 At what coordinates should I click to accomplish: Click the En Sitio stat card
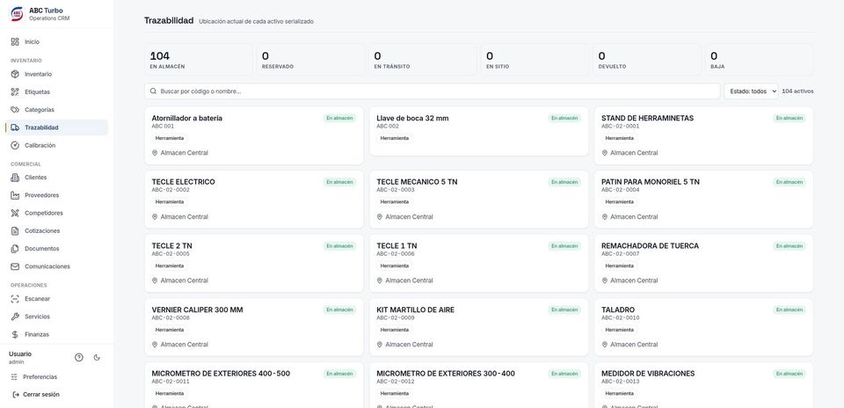pos(535,60)
